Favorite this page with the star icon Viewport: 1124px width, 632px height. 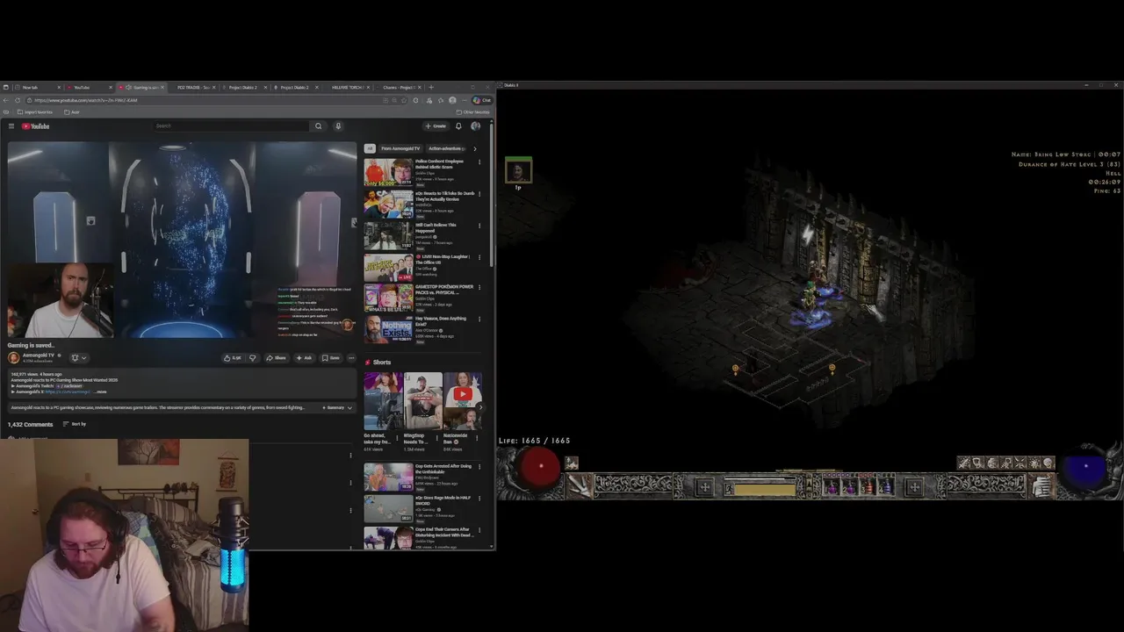click(405, 100)
